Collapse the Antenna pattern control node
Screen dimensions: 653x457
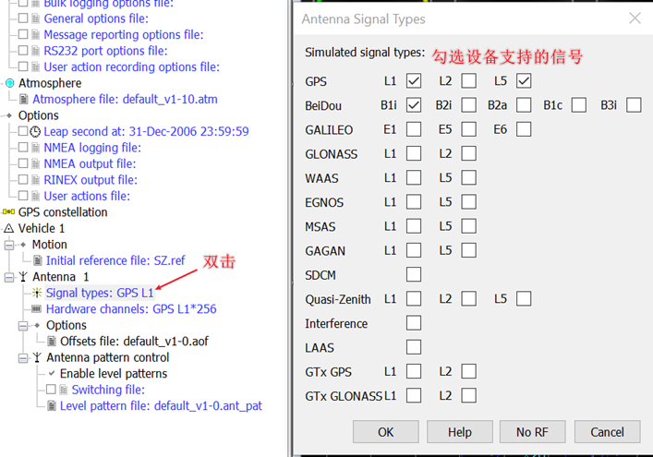[23, 357]
